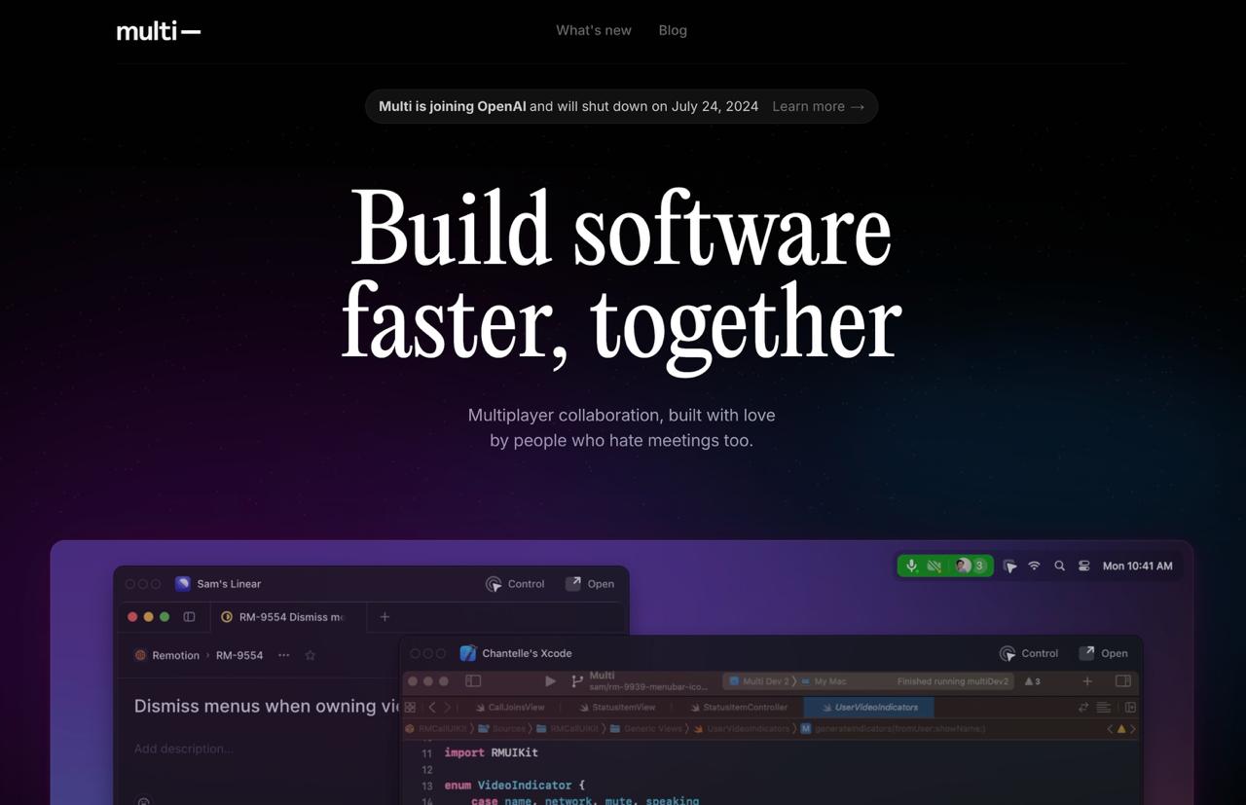The image size is (1246, 805).
Task: Click the 'enum VideoIndicator' code line
Action: (515, 785)
